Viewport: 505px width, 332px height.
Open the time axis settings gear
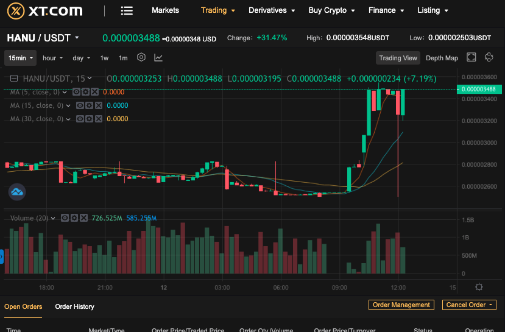point(479,287)
